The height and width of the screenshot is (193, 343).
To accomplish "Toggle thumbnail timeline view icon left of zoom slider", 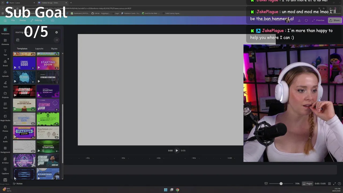I will 266,184.
